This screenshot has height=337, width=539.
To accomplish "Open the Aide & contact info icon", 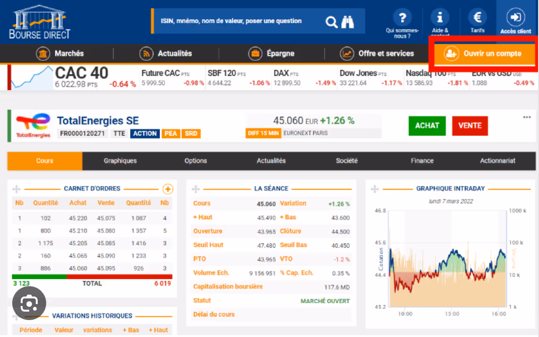I will pyautogui.click(x=440, y=17).
